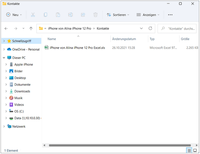Click the Copy icon in toolbar

pos(45,15)
